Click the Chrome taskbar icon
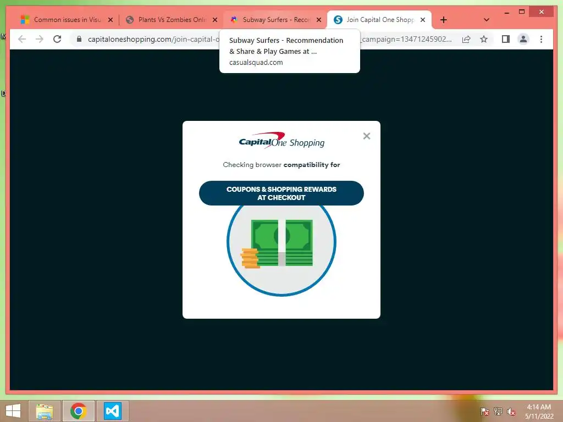The image size is (563, 422). 78,411
